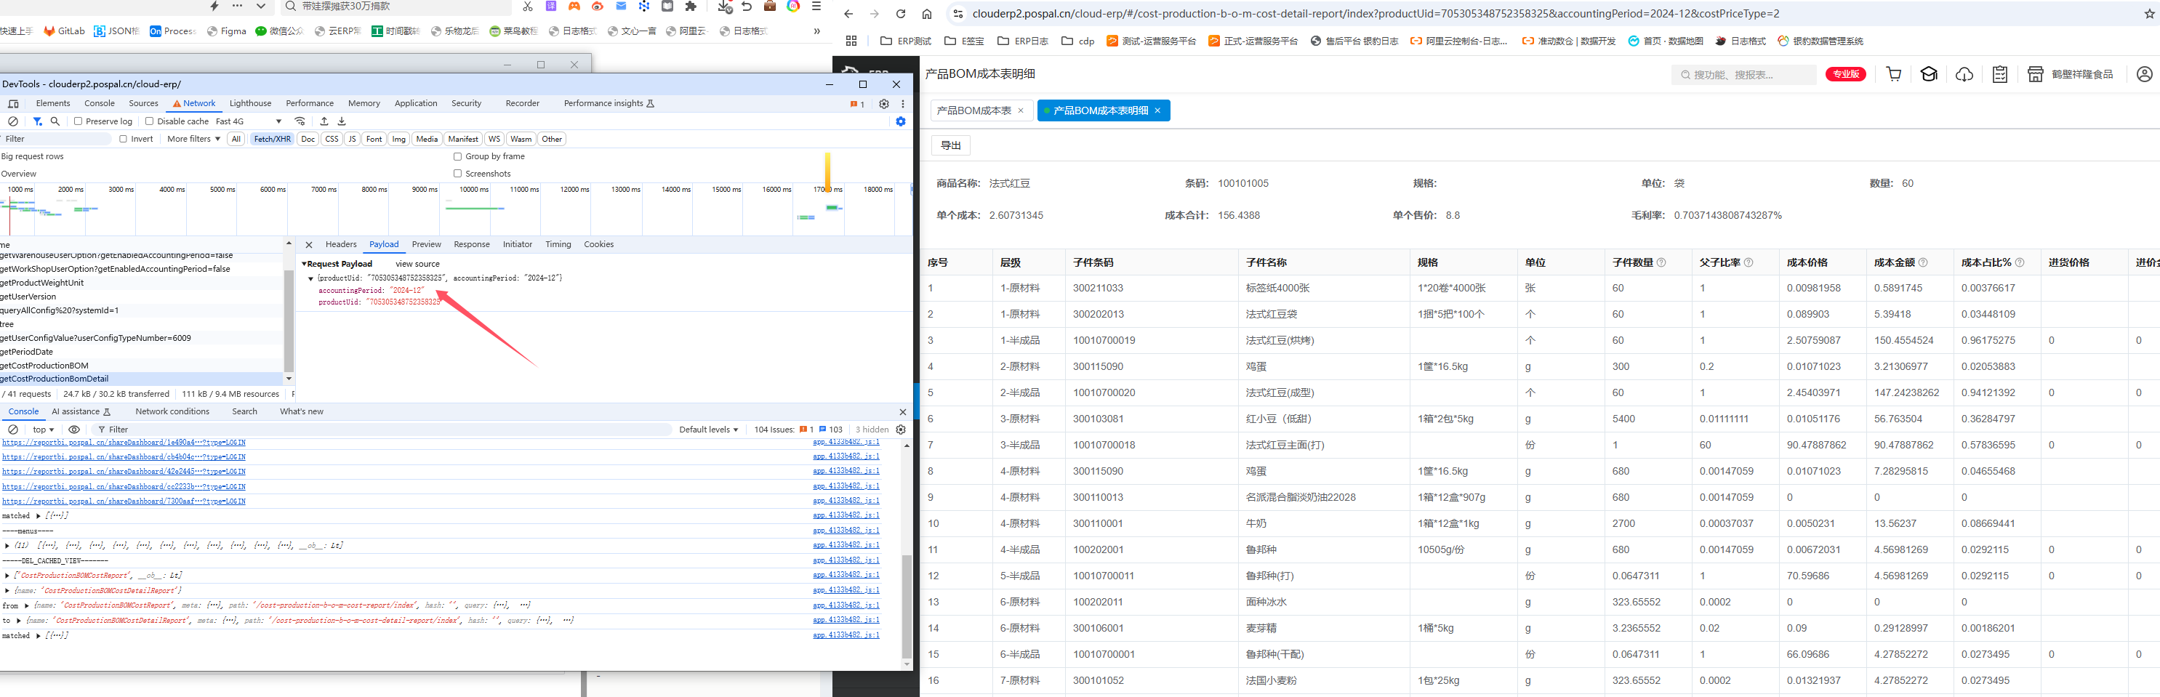Create live expression with eye icon
The image size is (2160, 697).
coord(73,430)
